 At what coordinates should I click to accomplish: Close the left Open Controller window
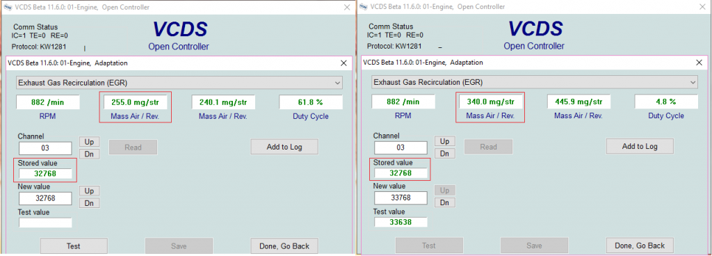click(x=347, y=7)
